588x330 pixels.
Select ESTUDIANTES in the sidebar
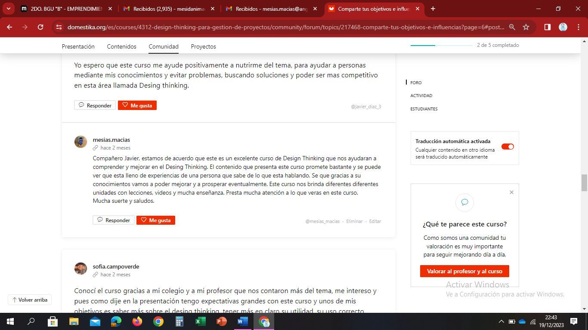tap(424, 109)
